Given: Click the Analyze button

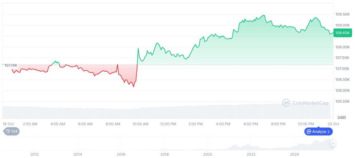Looking at the screenshot, I should (x=318, y=132).
